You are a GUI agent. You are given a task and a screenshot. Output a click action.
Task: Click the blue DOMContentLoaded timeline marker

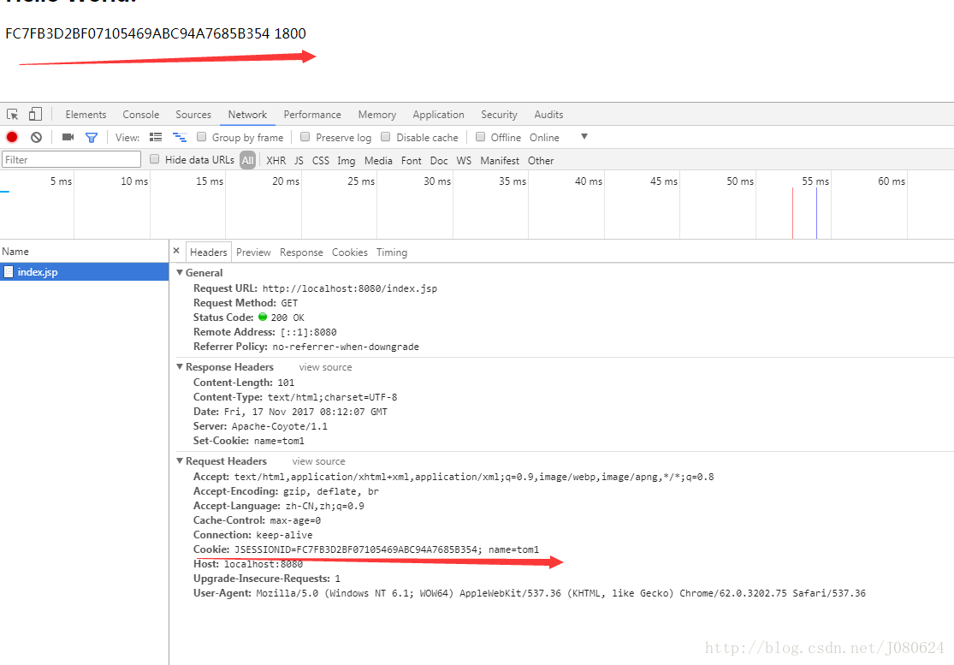pos(816,213)
